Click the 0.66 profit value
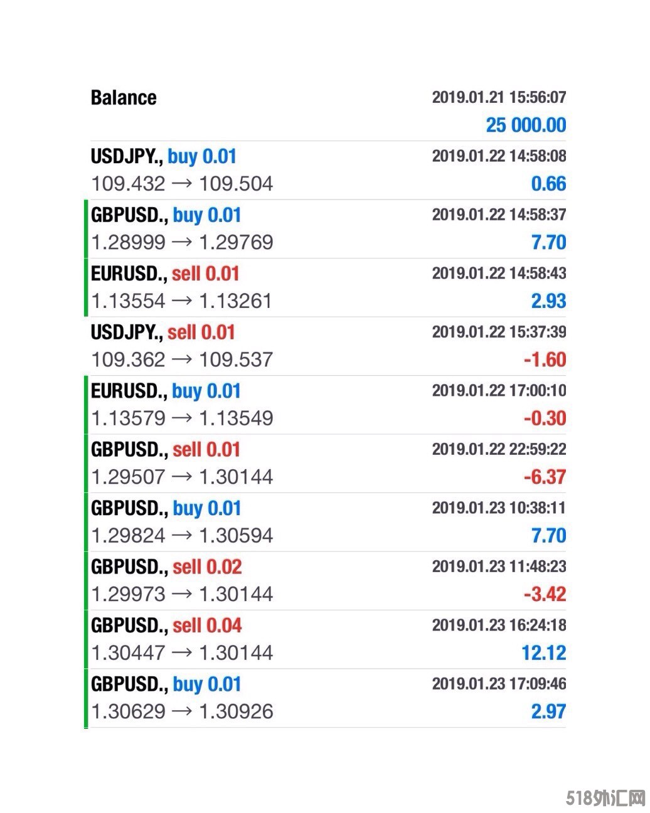This screenshot has width=650, height=813. [548, 184]
